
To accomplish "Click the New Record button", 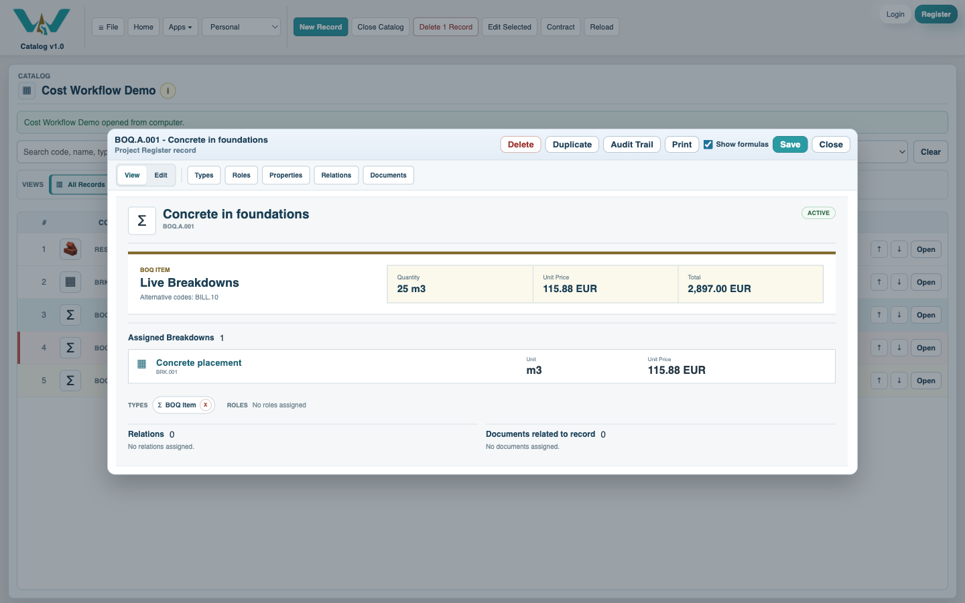I will (321, 27).
